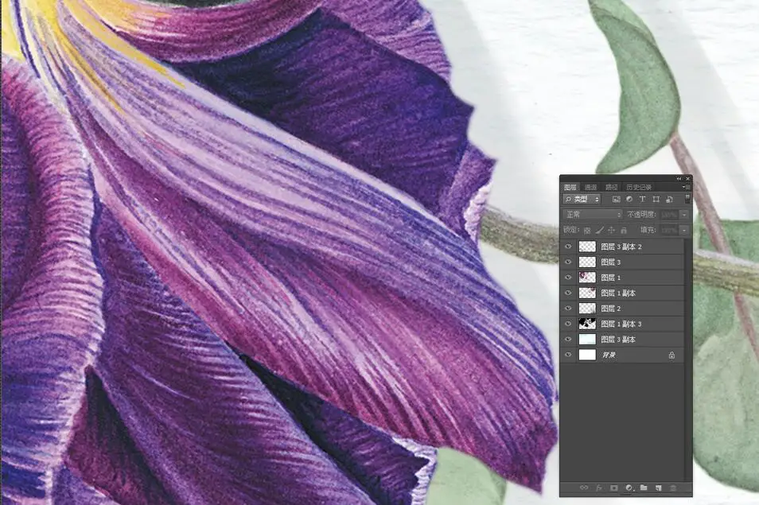Select layer name 图层 1
The height and width of the screenshot is (505, 759).
click(610, 278)
